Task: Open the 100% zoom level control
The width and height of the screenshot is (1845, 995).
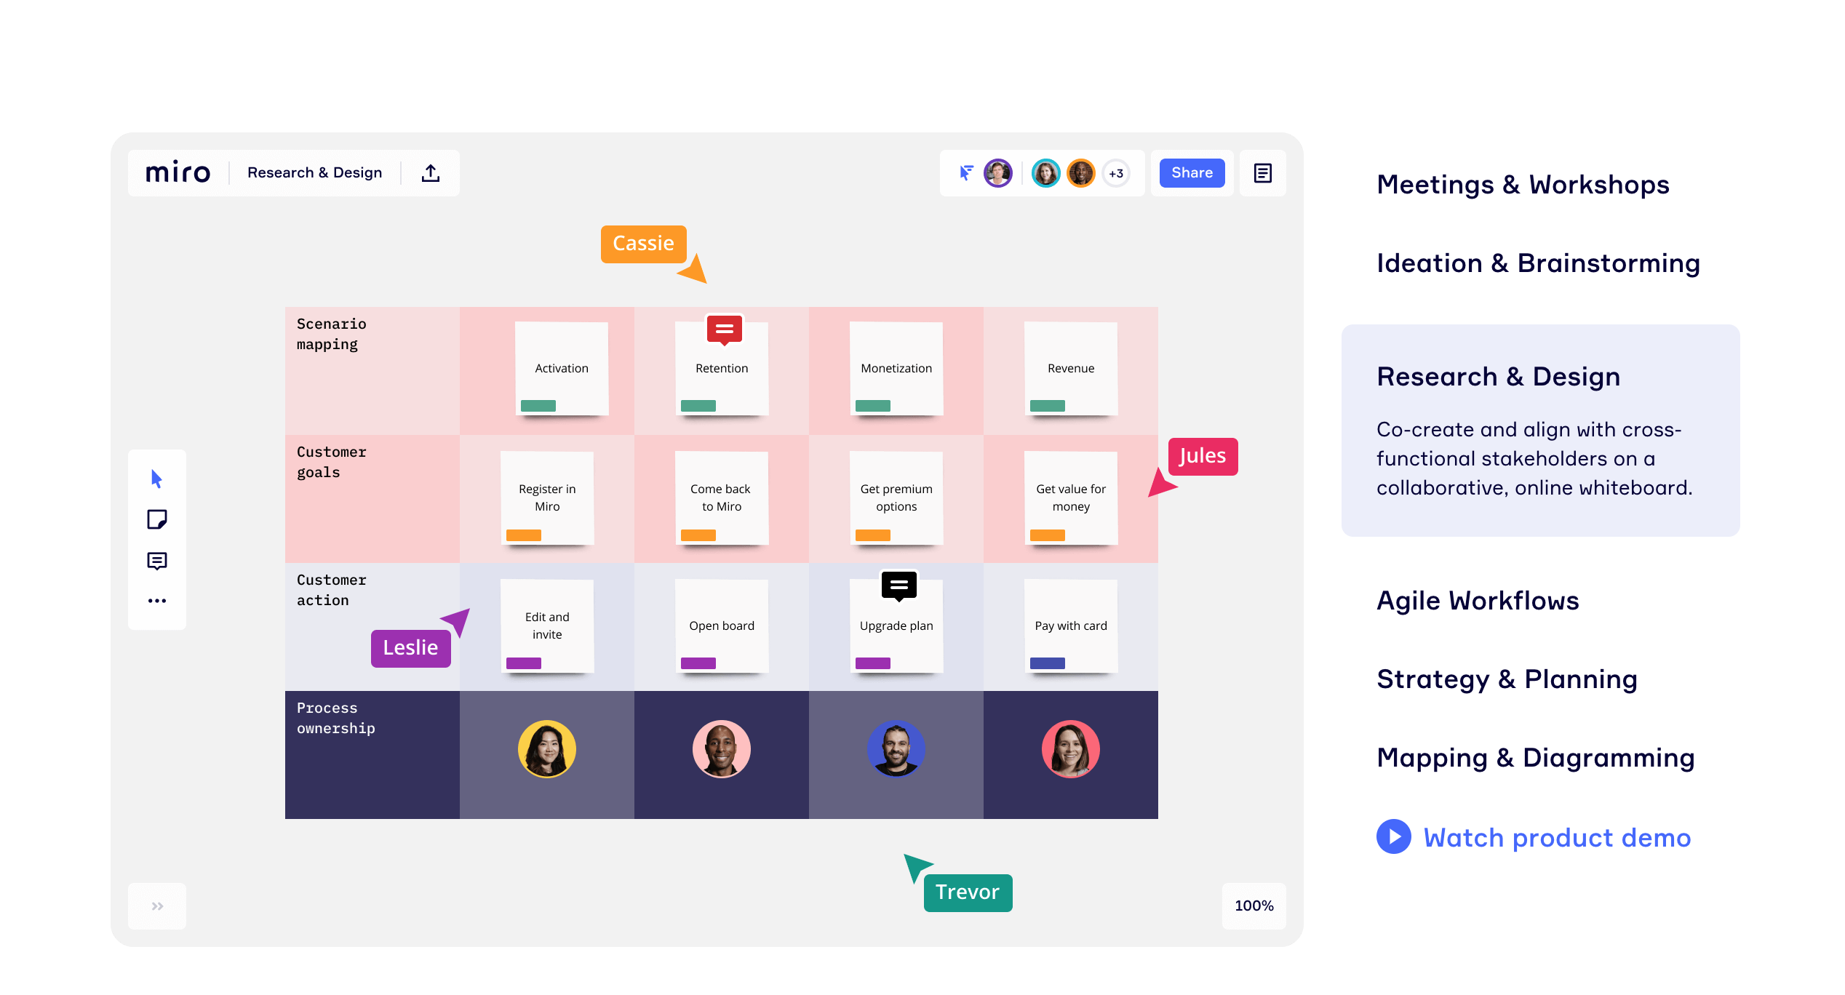Action: (x=1254, y=906)
